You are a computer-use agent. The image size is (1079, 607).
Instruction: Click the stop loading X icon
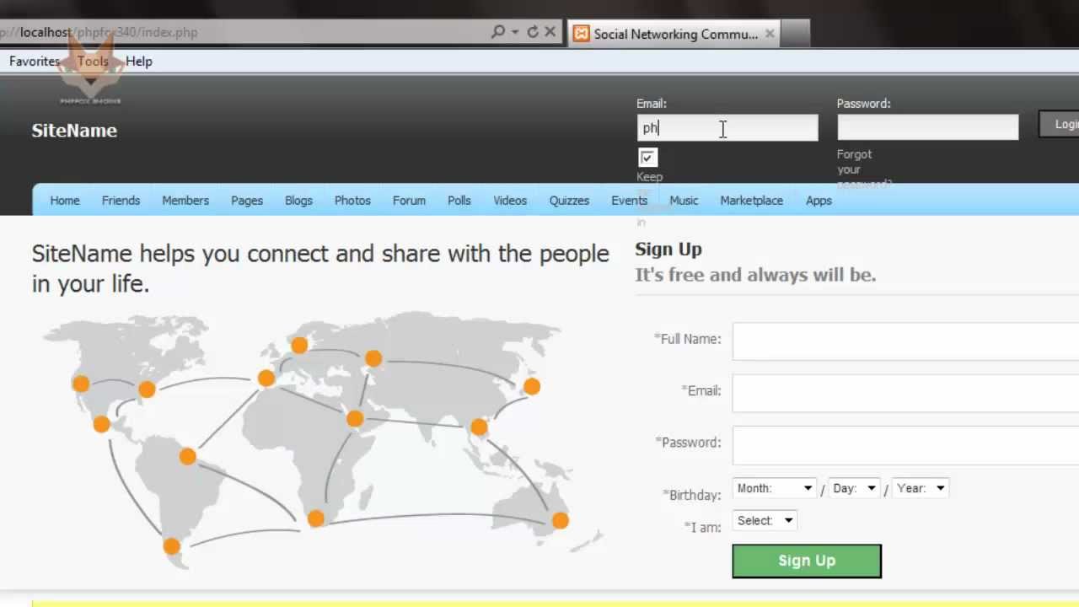[550, 32]
